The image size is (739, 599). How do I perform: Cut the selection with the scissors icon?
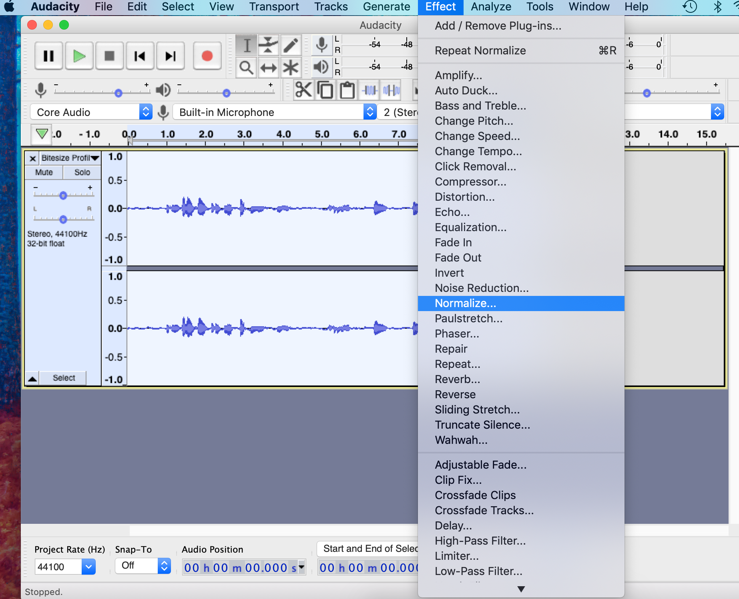click(x=303, y=90)
